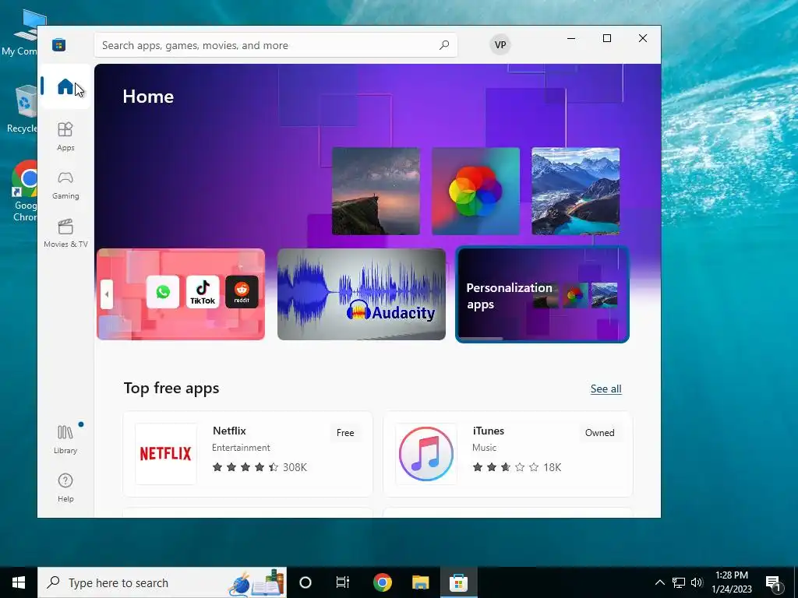Open Cortana circle icon on taskbar
The image size is (798, 598).
click(x=305, y=582)
